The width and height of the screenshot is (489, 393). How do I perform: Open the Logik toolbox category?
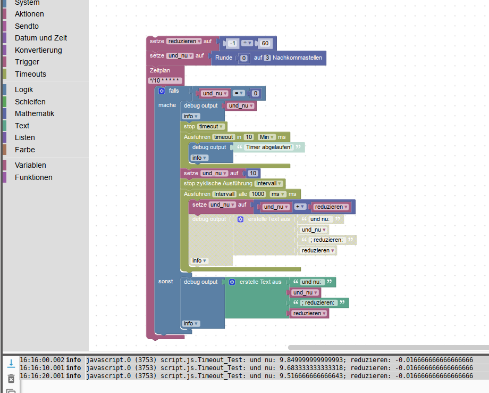pyautogui.click(x=24, y=90)
